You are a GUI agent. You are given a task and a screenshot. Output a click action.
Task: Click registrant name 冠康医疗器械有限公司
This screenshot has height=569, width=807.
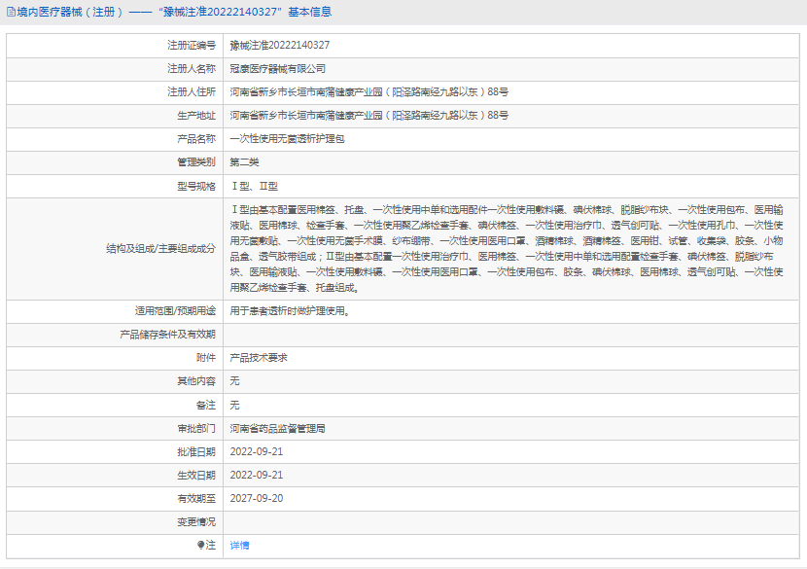point(277,68)
